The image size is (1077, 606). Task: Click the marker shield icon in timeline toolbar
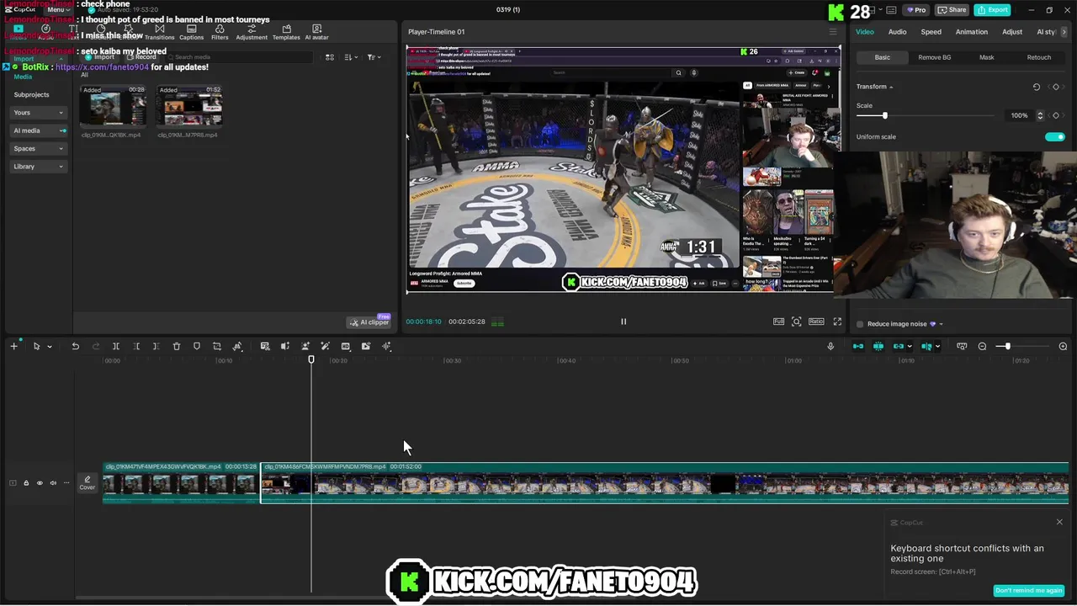point(197,346)
